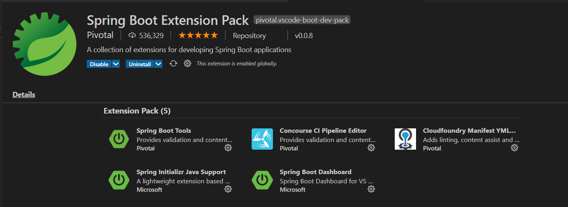568x207 pixels.
Task: Click the download cloud install count icon
Action: [x=132, y=36]
